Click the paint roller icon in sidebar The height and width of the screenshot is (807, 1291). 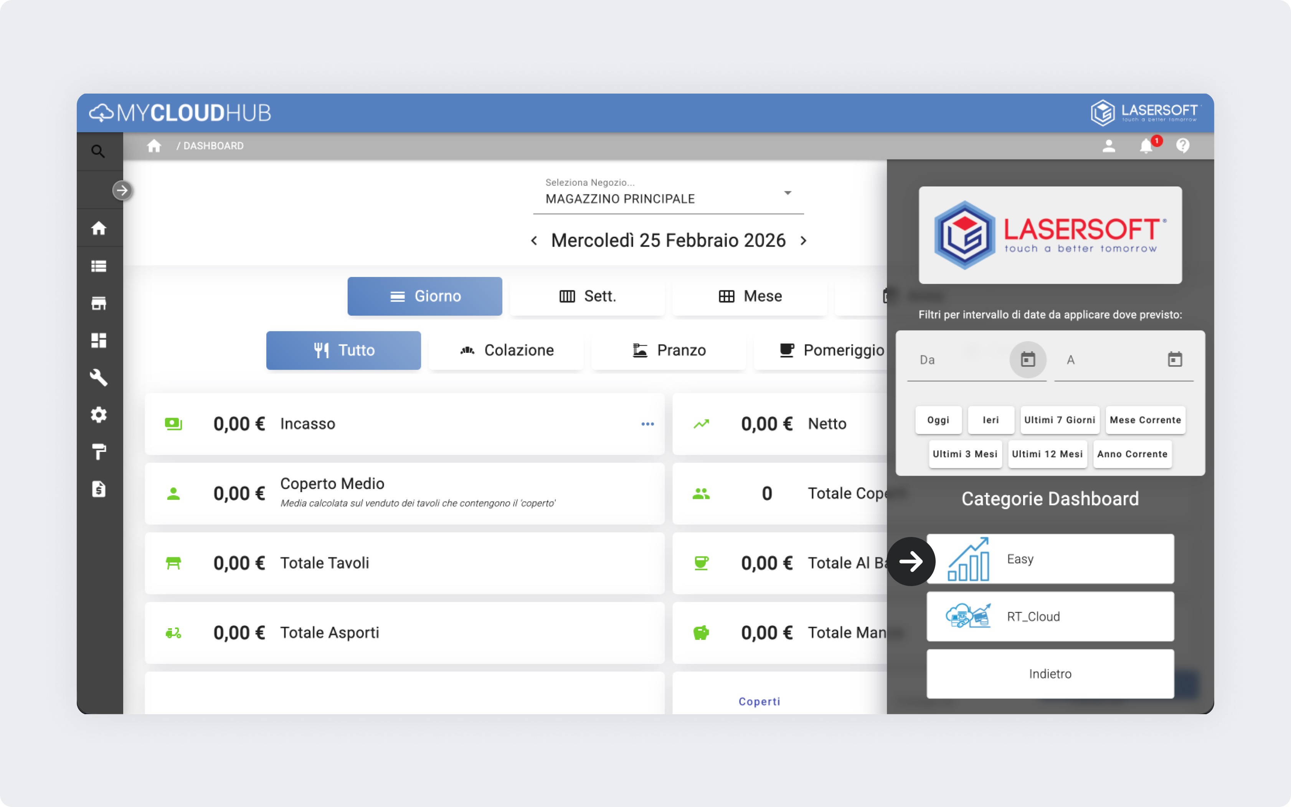[x=99, y=451]
